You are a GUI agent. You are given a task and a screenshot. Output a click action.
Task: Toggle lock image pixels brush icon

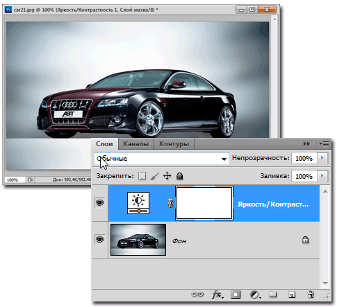(154, 176)
